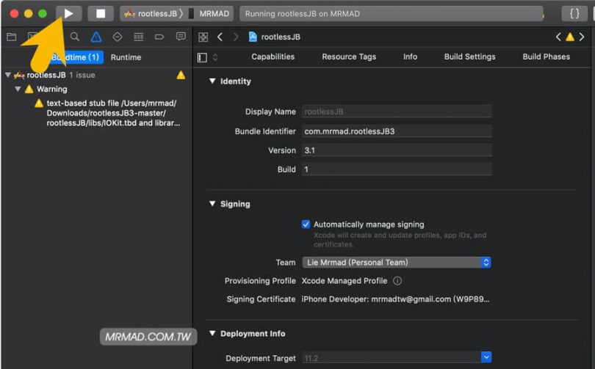Open the Project navigator folder icon
Screen dimensions: 595x369
11,37
